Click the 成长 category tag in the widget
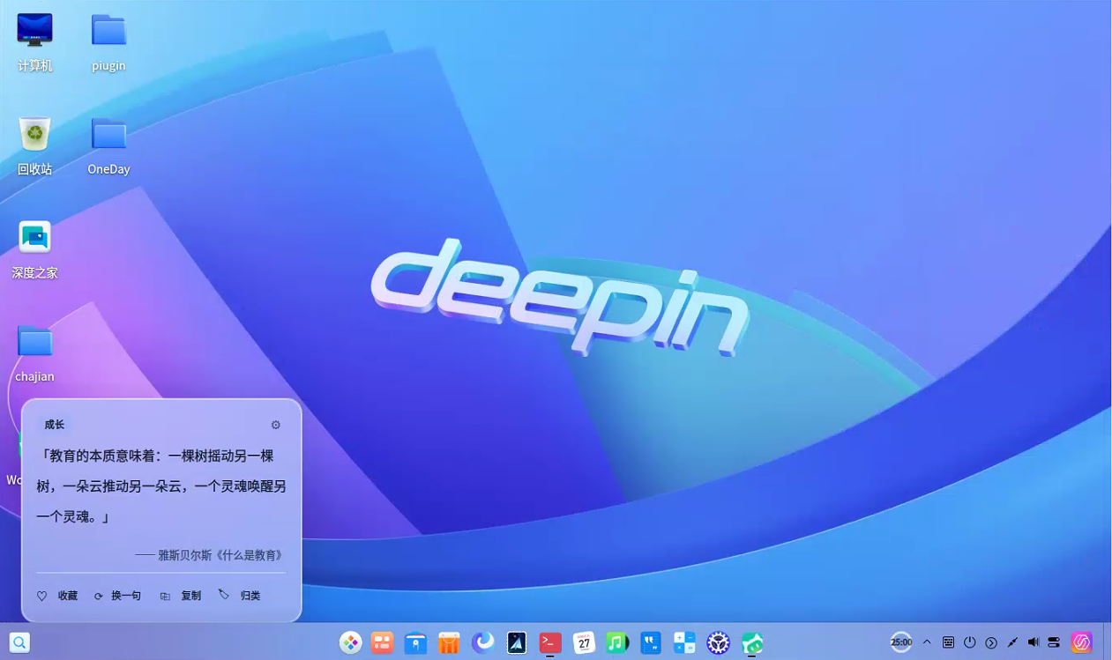 pos(55,425)
